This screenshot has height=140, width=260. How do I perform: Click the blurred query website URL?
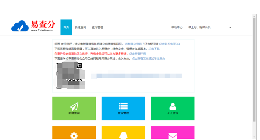coord(136,76)
